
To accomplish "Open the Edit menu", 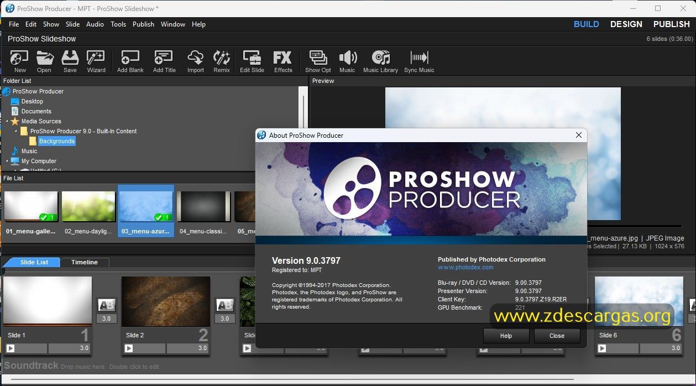I will coord(31,24).
